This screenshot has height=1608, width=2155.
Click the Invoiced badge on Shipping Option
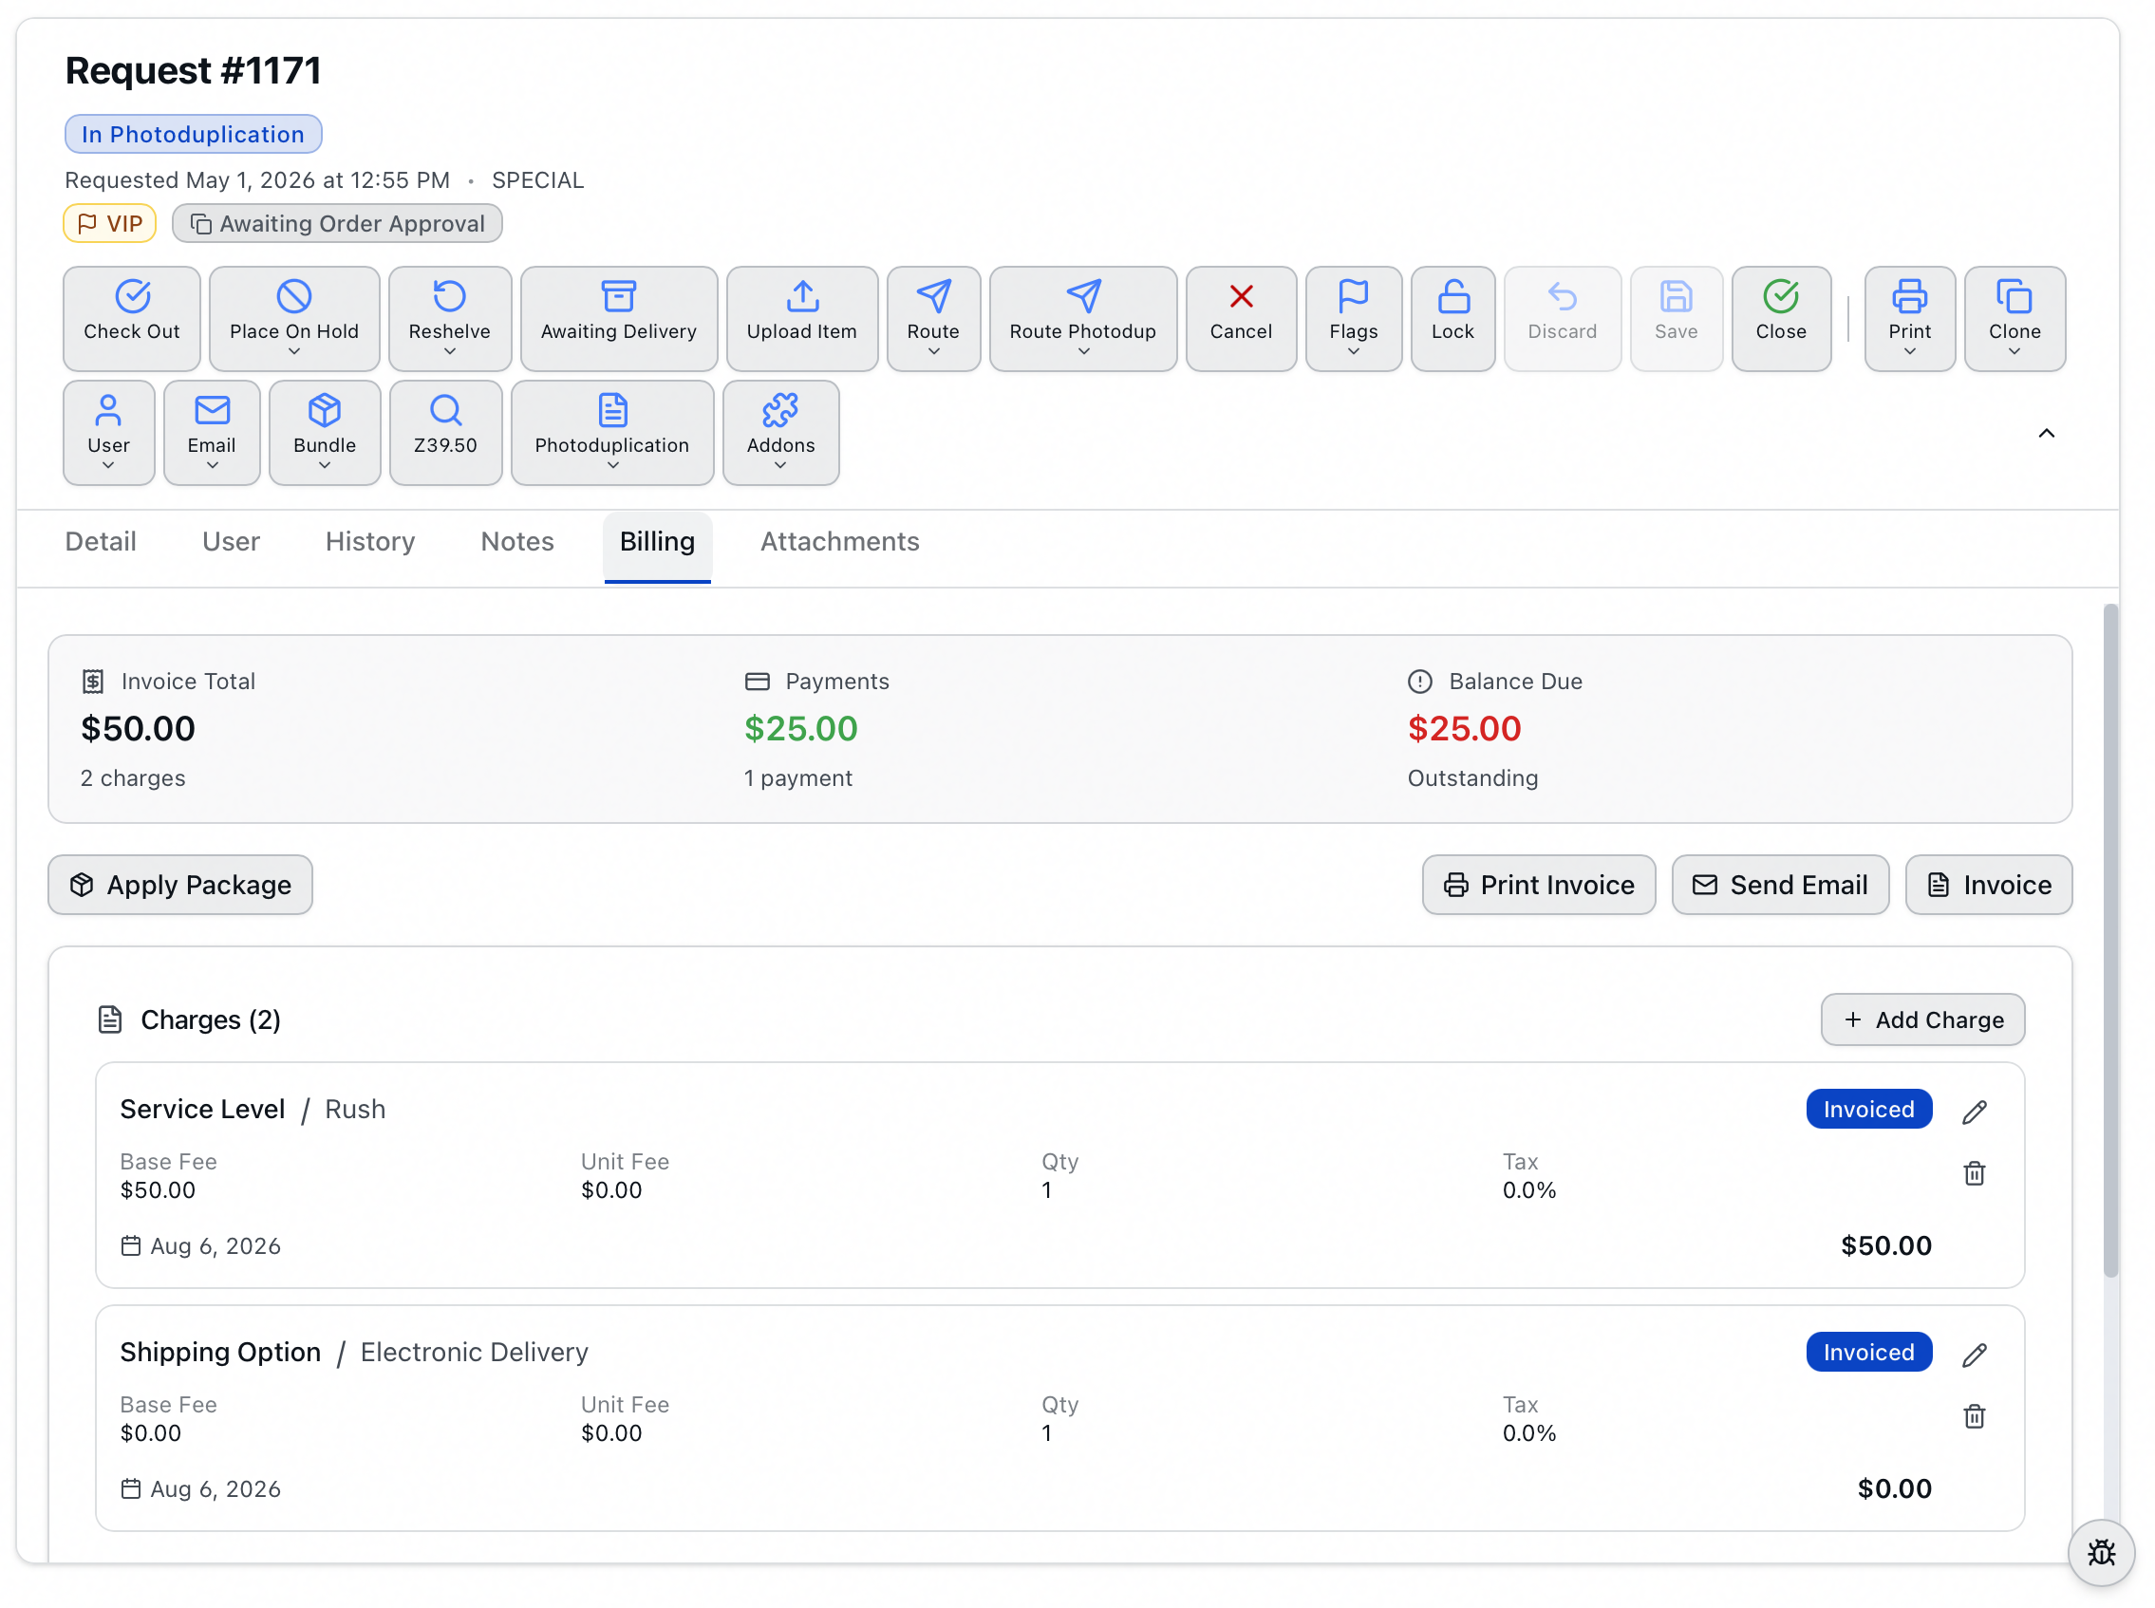point(1869,1352)
